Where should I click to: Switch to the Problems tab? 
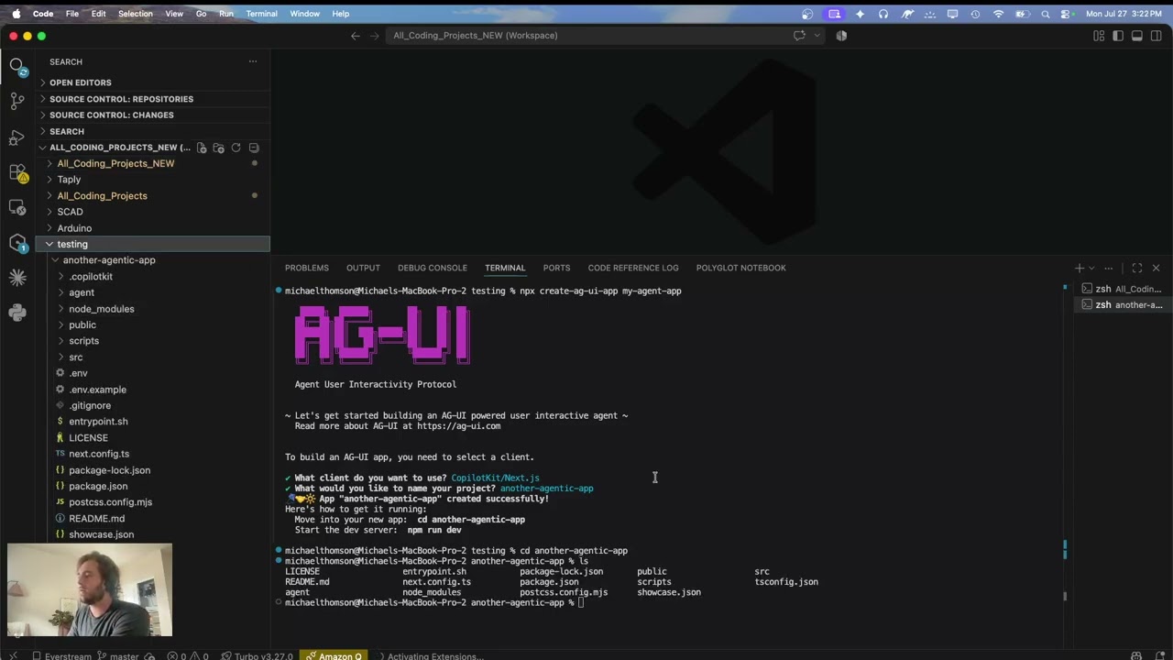(306, 268)
